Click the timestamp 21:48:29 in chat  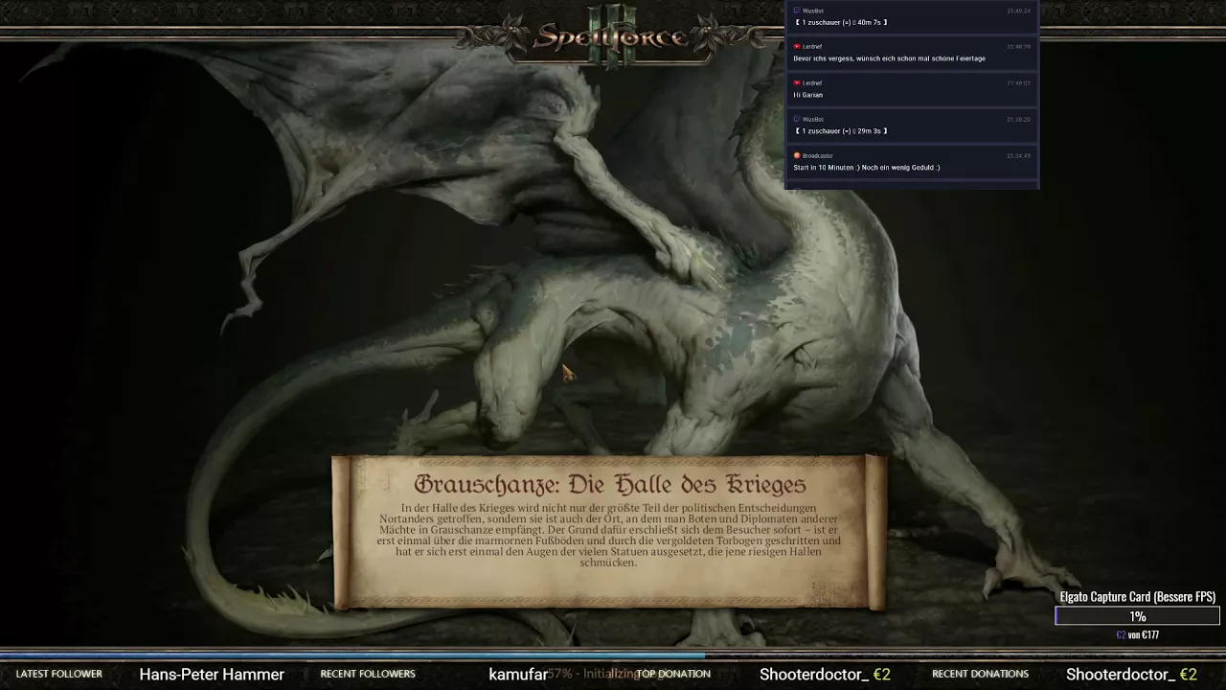1018,46
